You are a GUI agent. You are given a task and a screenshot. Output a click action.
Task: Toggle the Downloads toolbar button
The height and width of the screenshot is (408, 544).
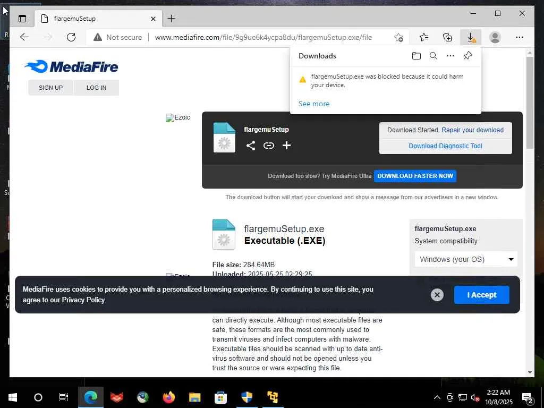pos(471,37)
